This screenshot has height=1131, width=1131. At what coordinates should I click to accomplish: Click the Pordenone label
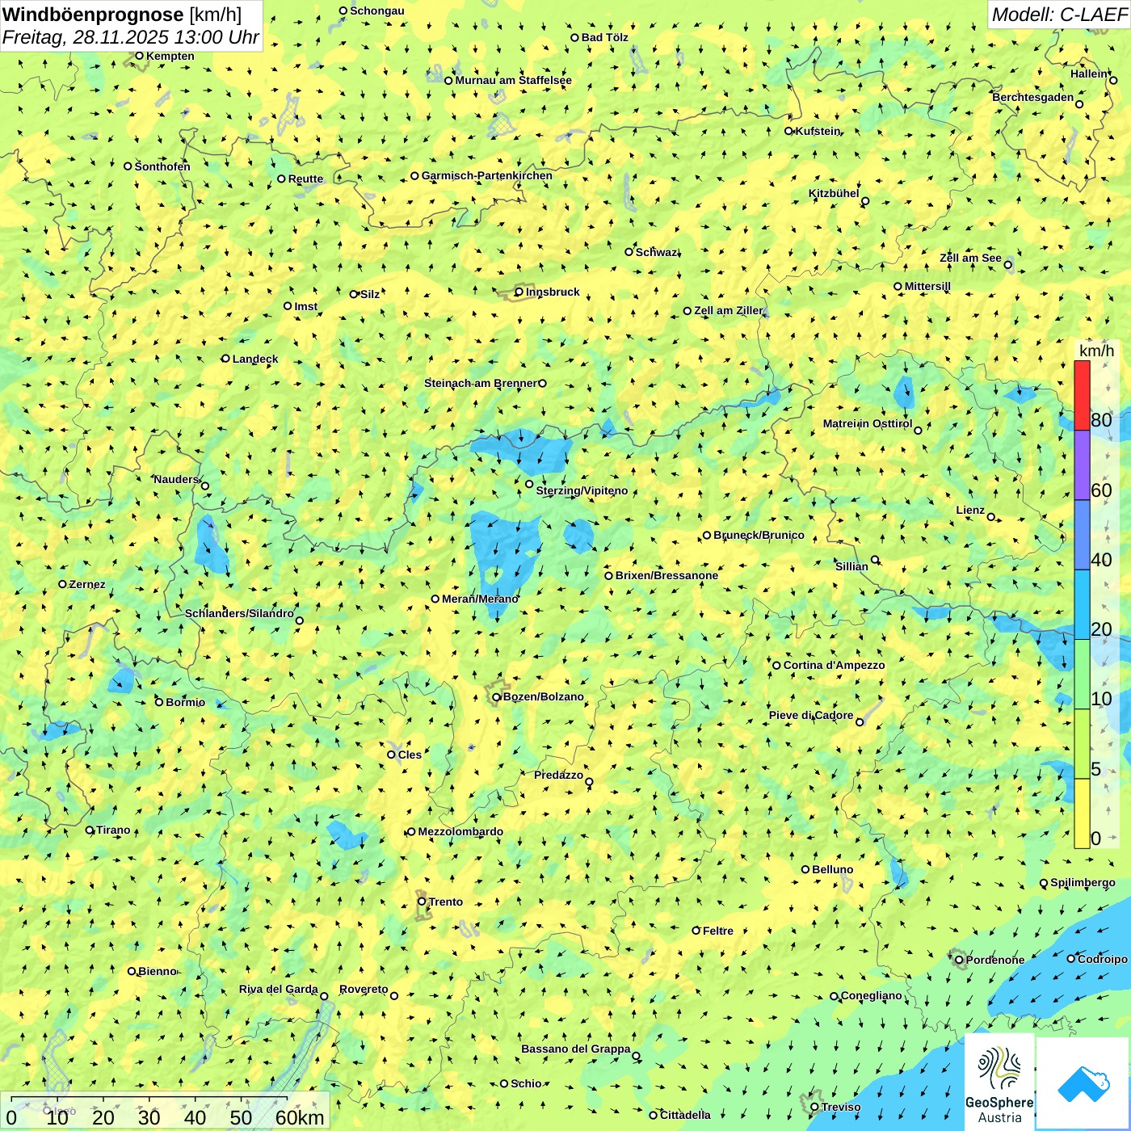point(995,960)
